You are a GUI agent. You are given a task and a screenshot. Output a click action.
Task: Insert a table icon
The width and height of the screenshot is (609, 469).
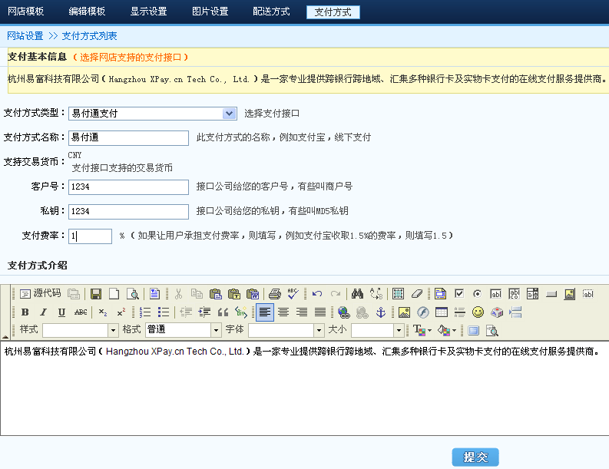point(442,312)
